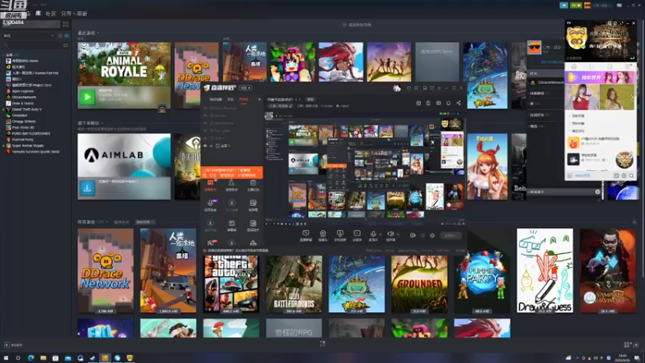Image resolution: width=645 pixels, height=363 pixels.
Task: Toggle eye visibility for the 全屏 source
Action: [206, 146]
